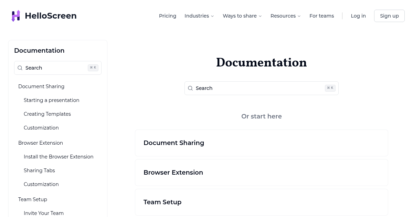Open Install the Browser Extension link

(x=59, y=157)
